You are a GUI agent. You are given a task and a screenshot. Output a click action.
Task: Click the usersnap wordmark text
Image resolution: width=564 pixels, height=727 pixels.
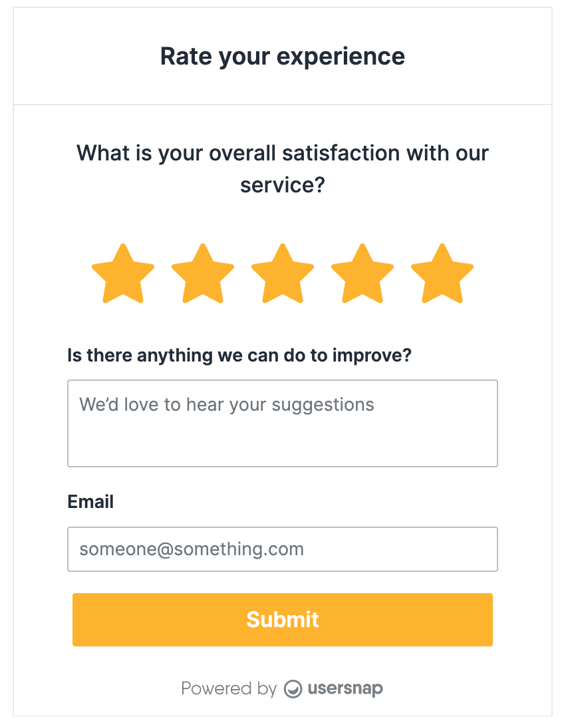[345, 689]
